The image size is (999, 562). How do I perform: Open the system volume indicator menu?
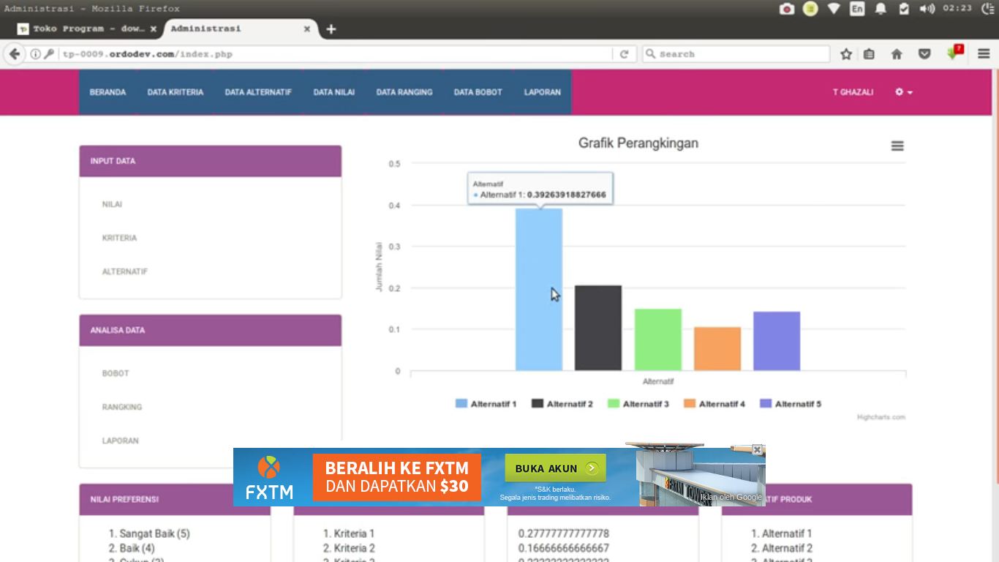(x=927, y=9)
